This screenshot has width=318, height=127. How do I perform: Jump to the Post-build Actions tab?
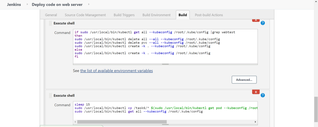pos(209,15)
